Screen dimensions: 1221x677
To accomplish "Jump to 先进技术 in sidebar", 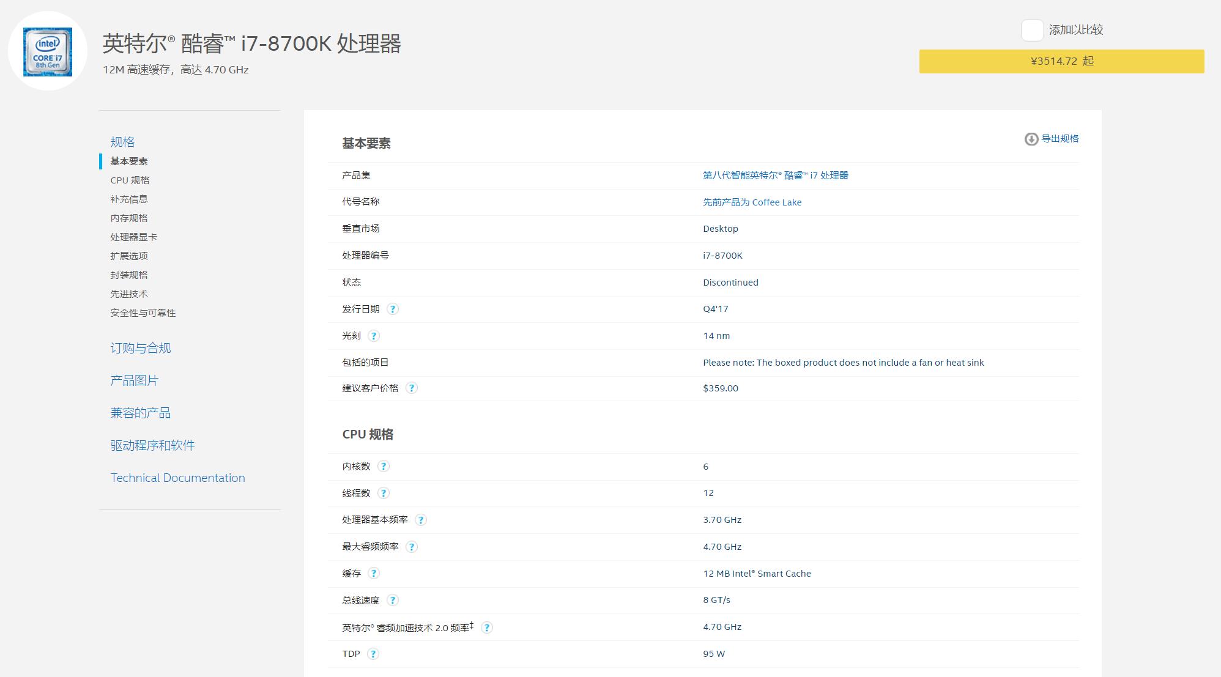I will [x=129, y=294].
